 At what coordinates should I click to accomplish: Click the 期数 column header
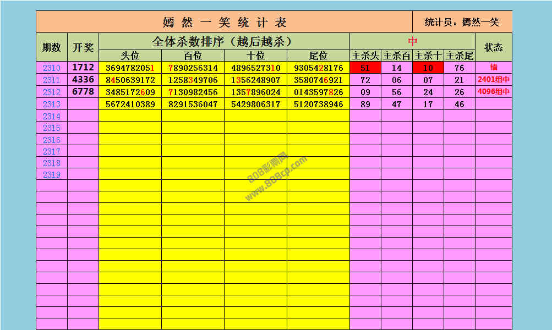[x=52, y=47]
